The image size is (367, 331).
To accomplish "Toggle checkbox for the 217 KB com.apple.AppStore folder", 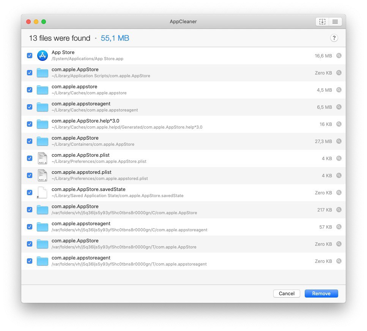I will pyautogui.click(x=30, y=210).
